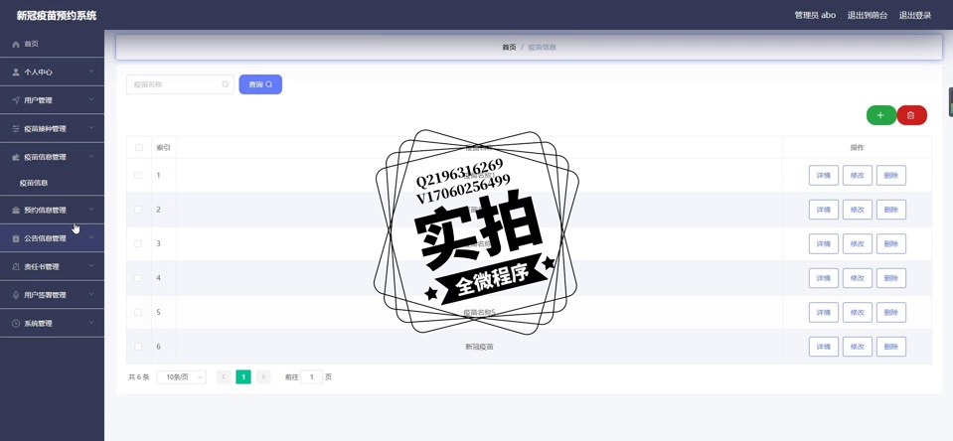Click 删除 button for row 3

(891, 243)
